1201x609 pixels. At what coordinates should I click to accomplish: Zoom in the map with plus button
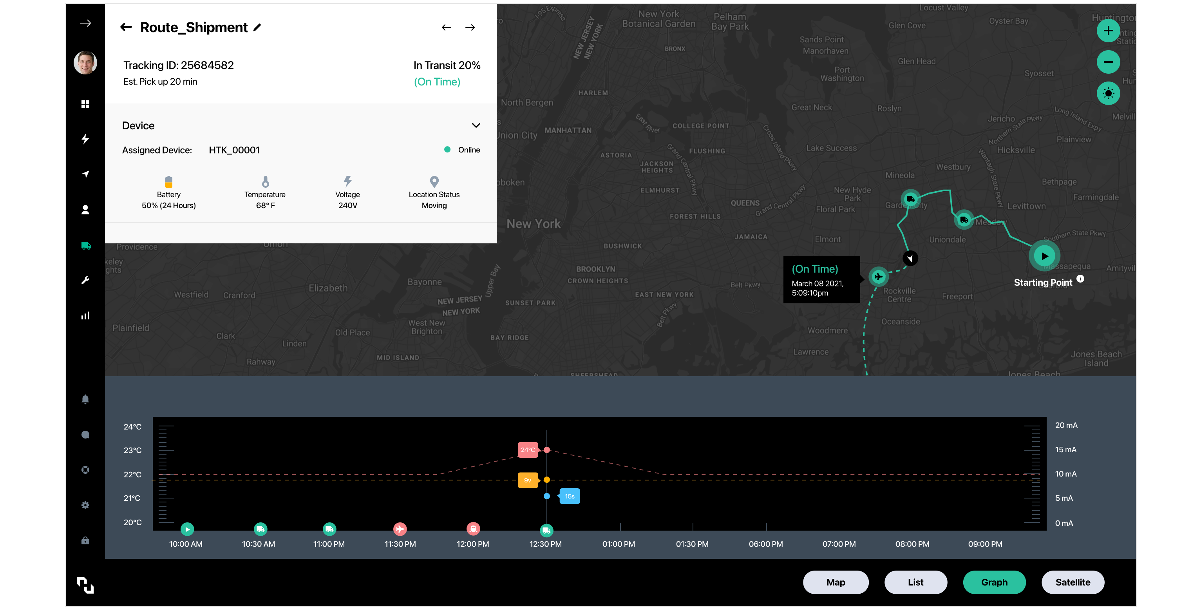click(x=1108, y=31)
